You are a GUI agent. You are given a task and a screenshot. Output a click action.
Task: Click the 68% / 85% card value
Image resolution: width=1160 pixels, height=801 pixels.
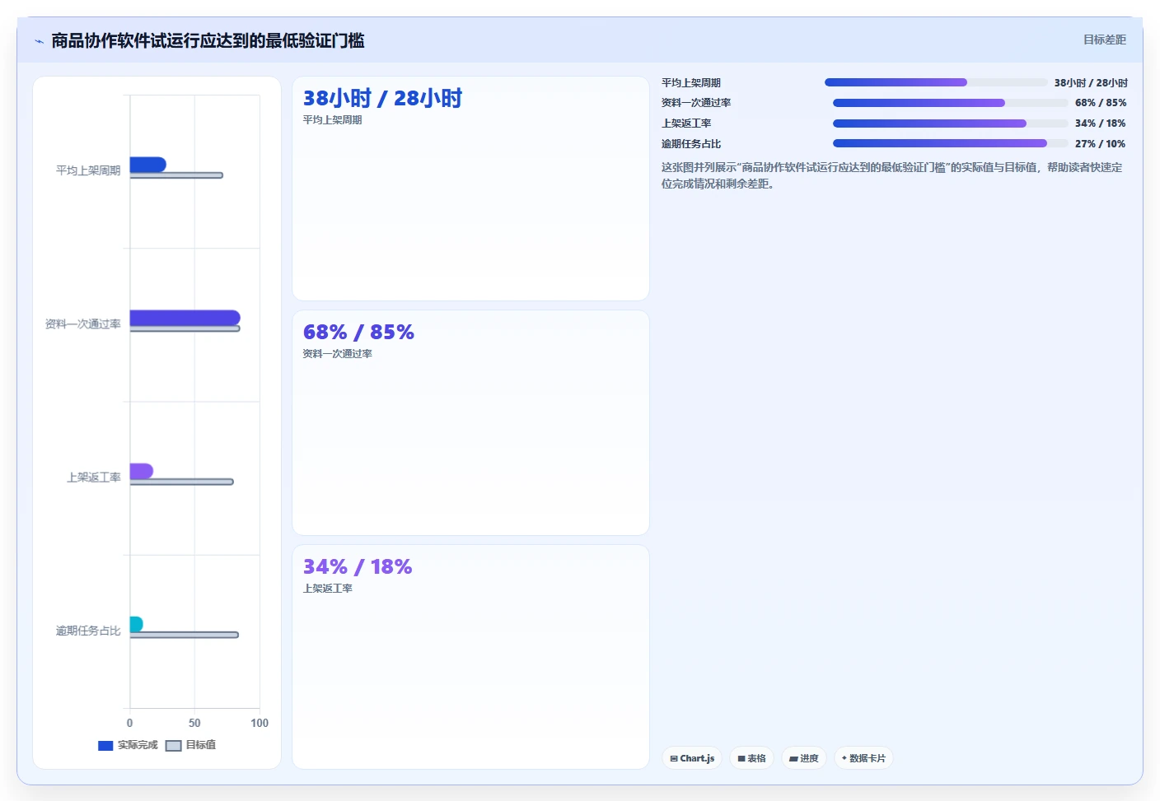pos(358,332)
